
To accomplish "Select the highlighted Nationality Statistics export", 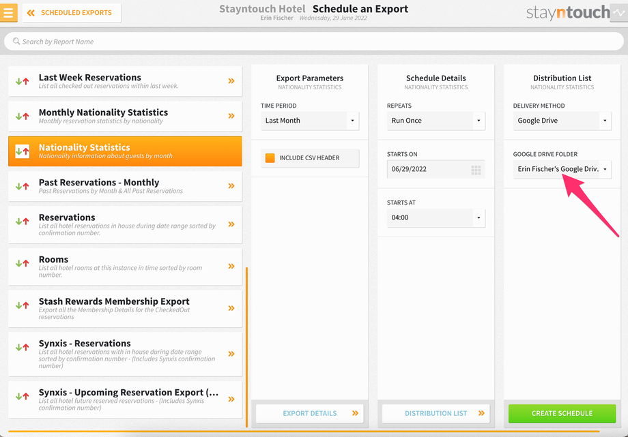I will (x=125, y=151).
